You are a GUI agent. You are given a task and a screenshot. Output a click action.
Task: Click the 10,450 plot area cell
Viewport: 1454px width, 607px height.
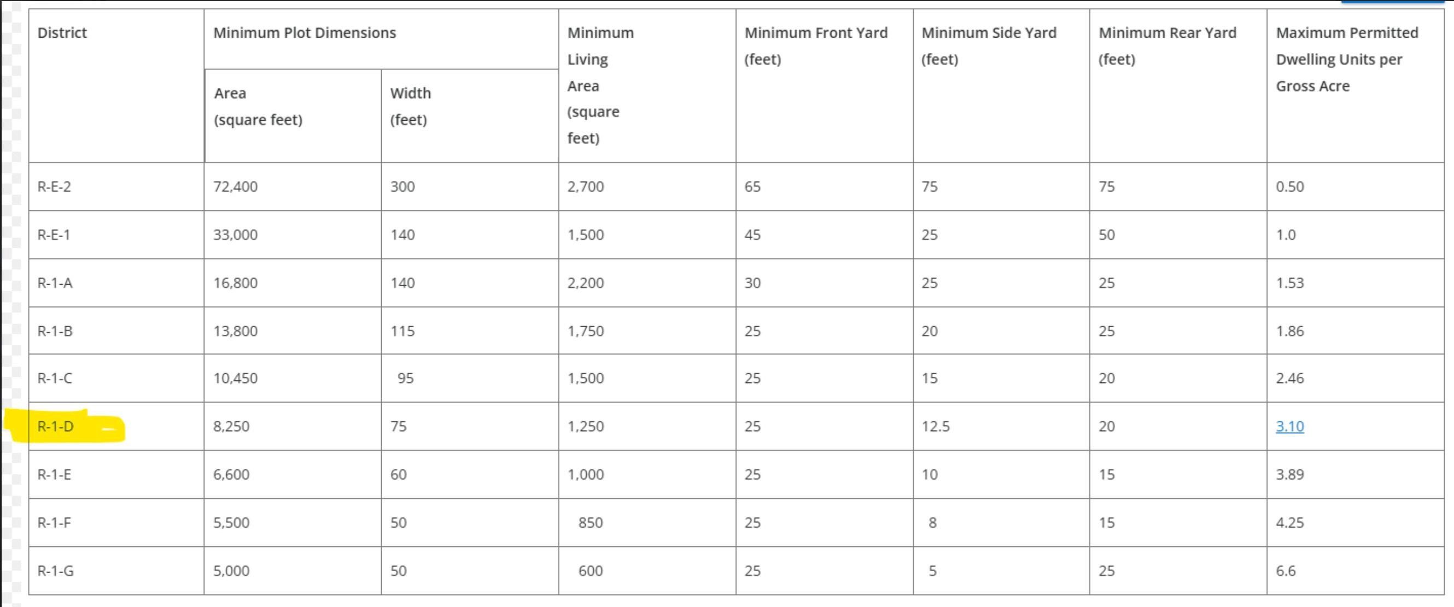click(235, 379)
